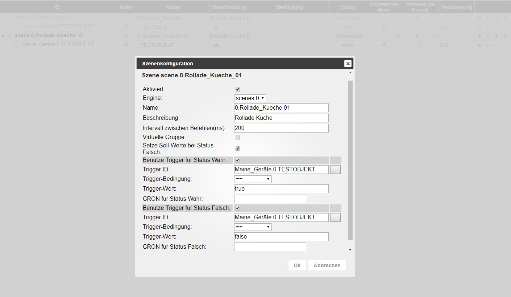Click the browse button beside the Status Wahr Trigger ID
This screenshot has width=511, height=297.
(x=335, y=170)
